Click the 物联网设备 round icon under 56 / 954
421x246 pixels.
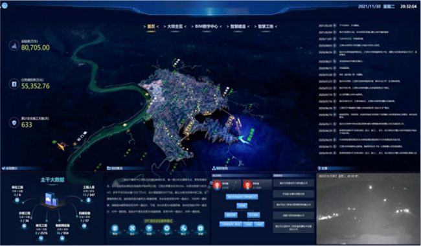tap(62, 238)
